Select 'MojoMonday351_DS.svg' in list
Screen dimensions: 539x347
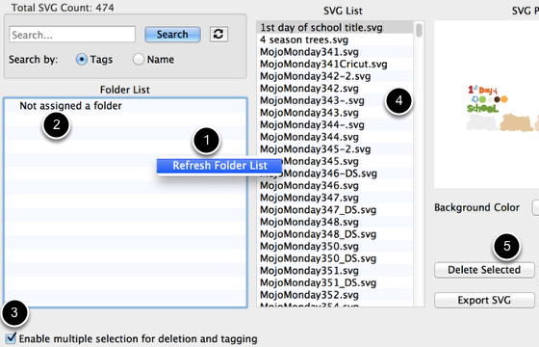point(335,282)
